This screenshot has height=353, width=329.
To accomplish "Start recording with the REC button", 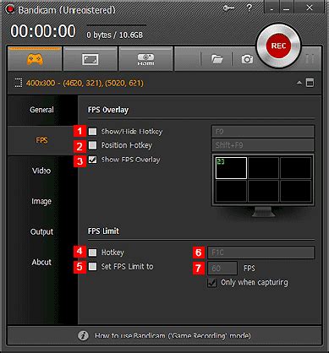I will click(x=278, y=46).
